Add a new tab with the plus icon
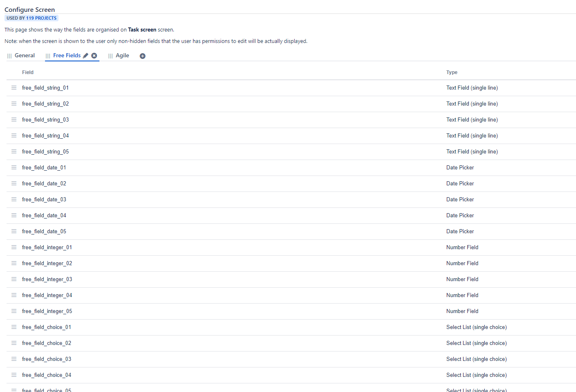Viewport: 576px width, 392px height. click(x=142, y=56)
